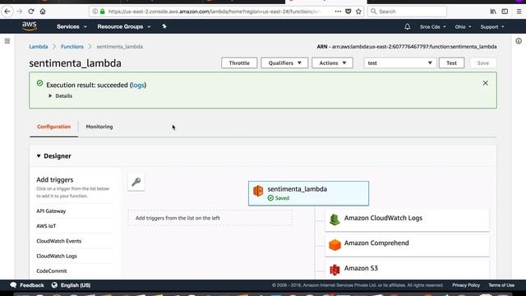
Task: Open the Firefox hamburger menu
Action: 519,12
